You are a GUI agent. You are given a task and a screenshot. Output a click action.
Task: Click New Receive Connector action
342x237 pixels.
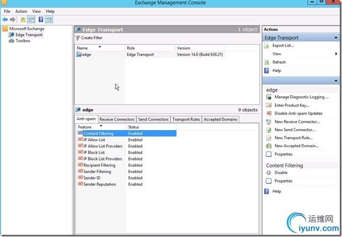point(297,122)
